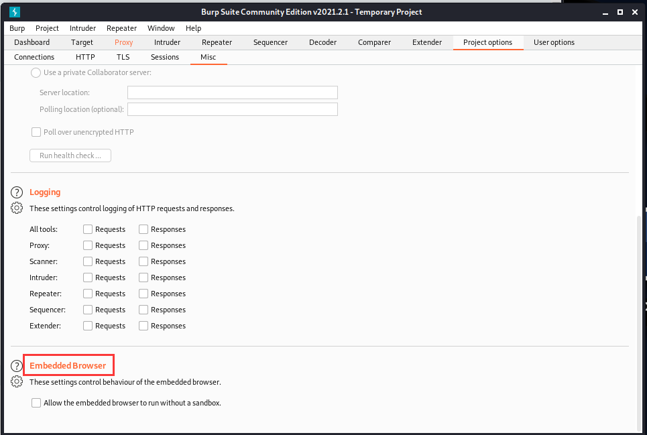
Task: Select Use a private Collaborator server radio
Action: click(x=36, y=72)
